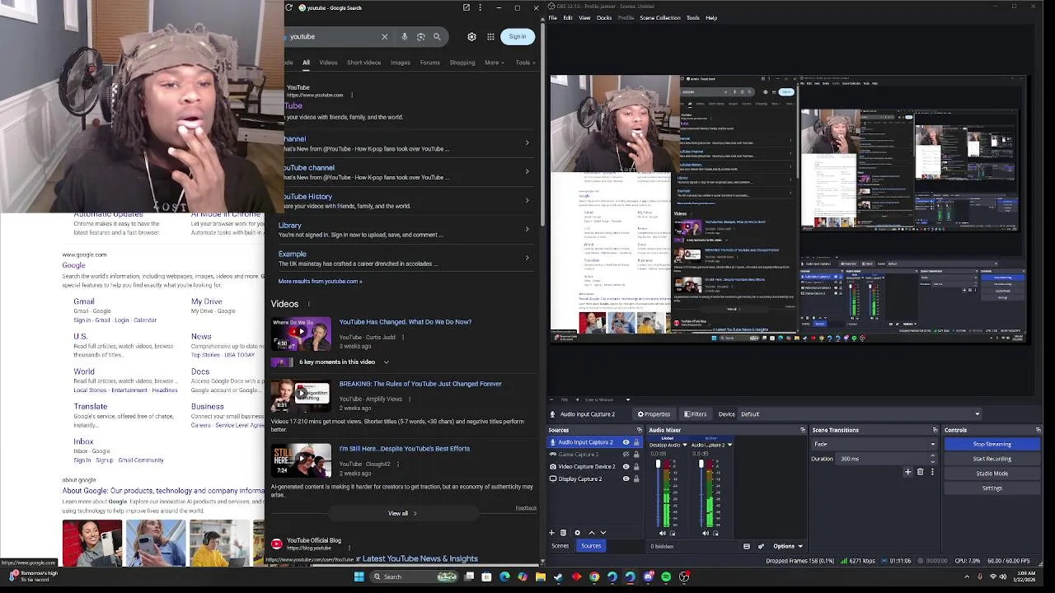1055x593 pixels.
Task: Open OBS Studio Mode
Action: click(992, 474)
